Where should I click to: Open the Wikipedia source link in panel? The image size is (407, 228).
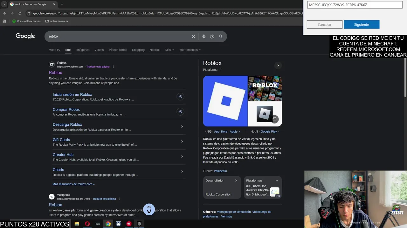220,171
